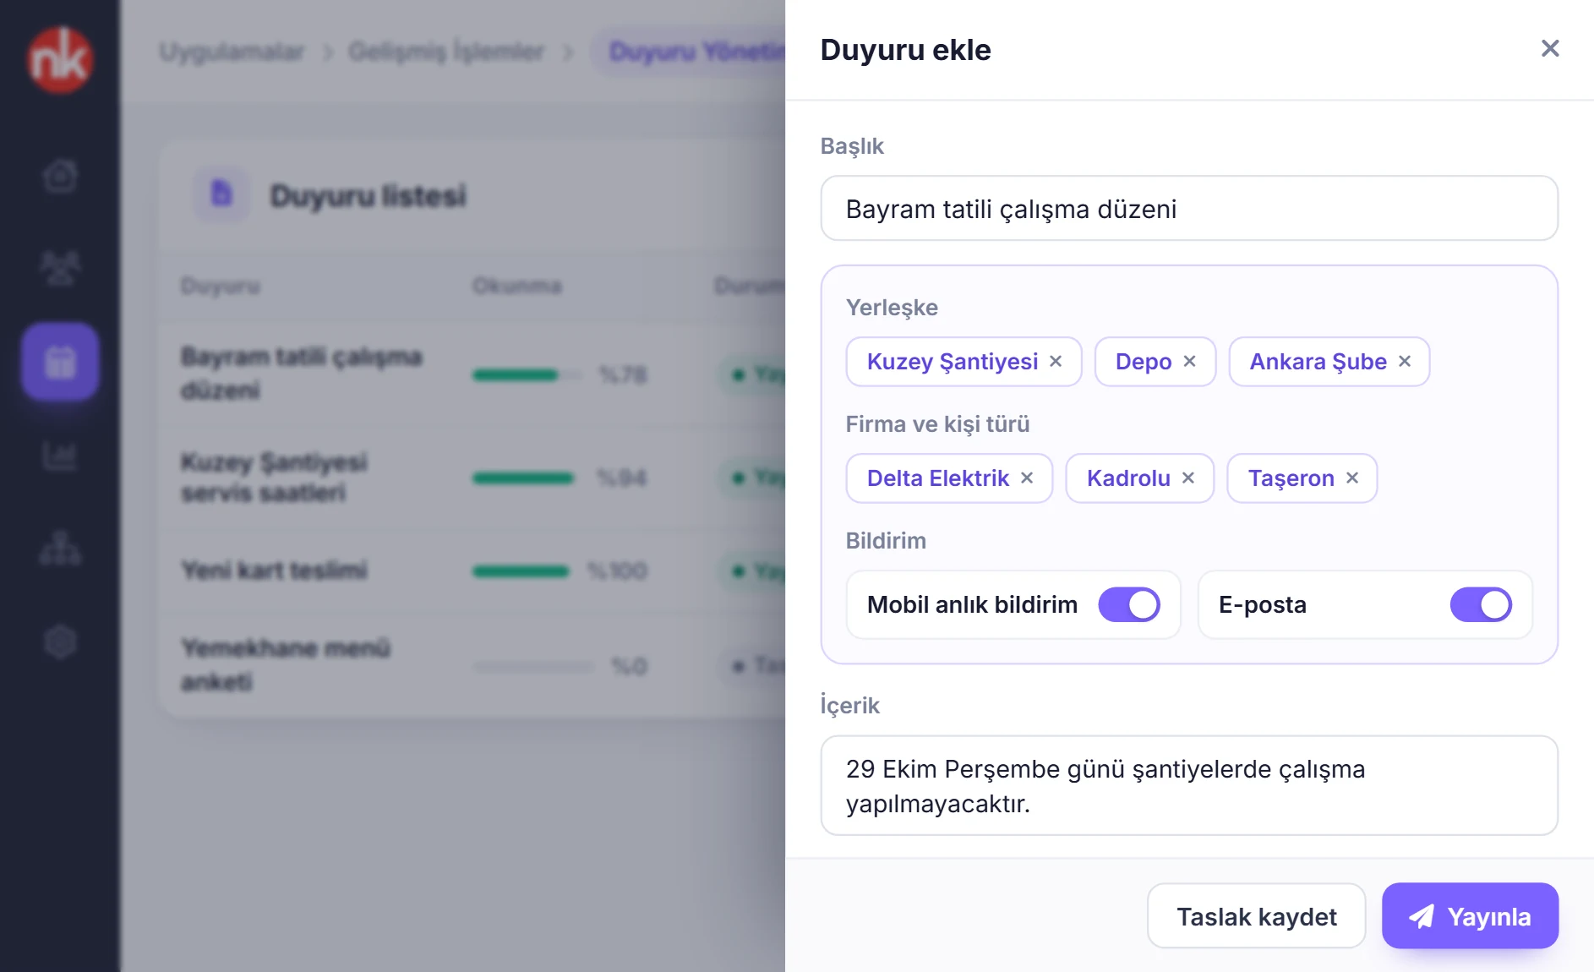Remove the Taşeron tag
Screen dimensions: 1594x972
point(1352,478)
